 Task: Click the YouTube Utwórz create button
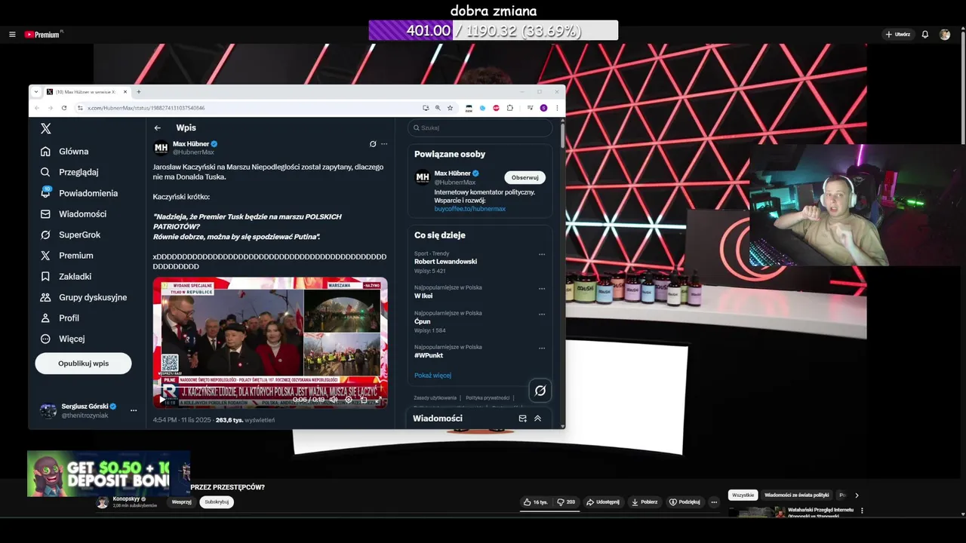click(898, 35)
